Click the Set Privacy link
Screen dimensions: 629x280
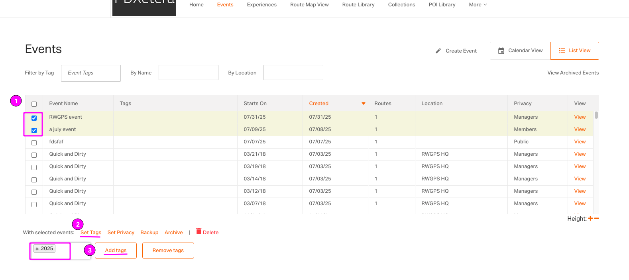click(x=121, y=233)
